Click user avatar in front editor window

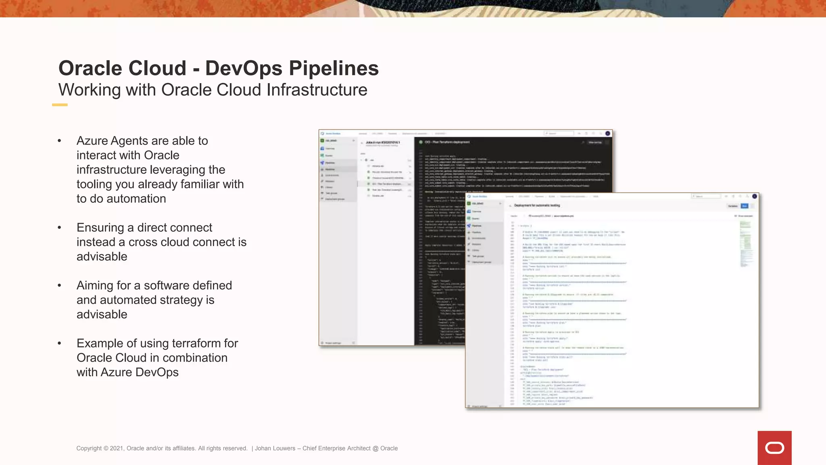point(755,196)
